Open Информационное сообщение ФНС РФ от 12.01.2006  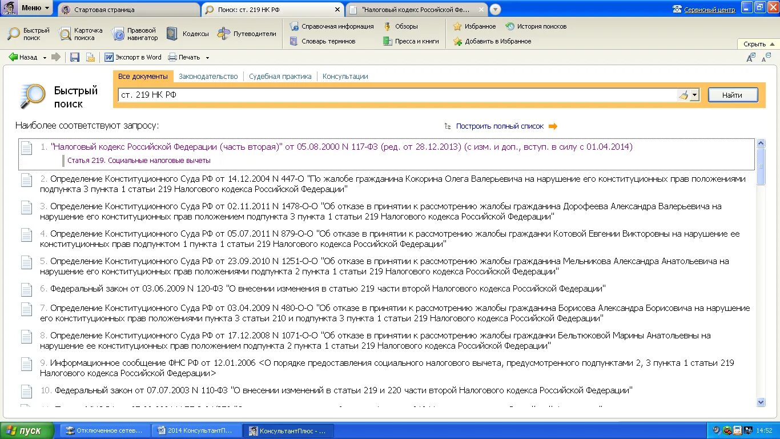click(387, 368)
